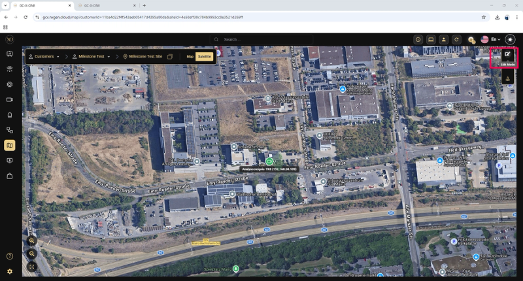The width and height of the screenshot is (523, 281).
Task: Click the green Spielplatz Mainz marker
Action: click(x=236, y=269)
